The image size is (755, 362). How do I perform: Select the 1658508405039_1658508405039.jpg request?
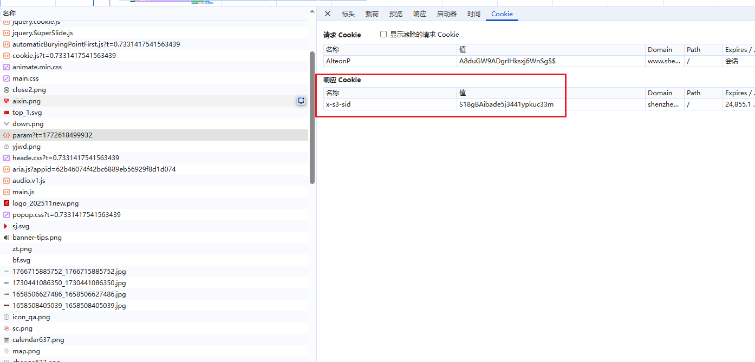tap(154, 306)
